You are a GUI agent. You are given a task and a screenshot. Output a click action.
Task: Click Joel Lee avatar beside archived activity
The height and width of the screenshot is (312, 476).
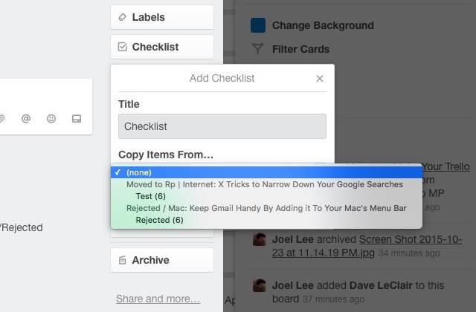(x=260, y=239)
